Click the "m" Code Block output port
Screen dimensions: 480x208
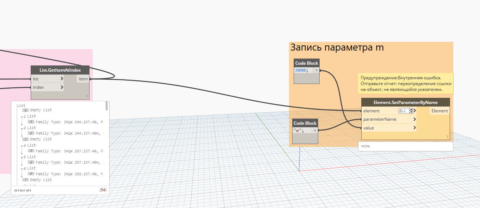tap(315, 130)
